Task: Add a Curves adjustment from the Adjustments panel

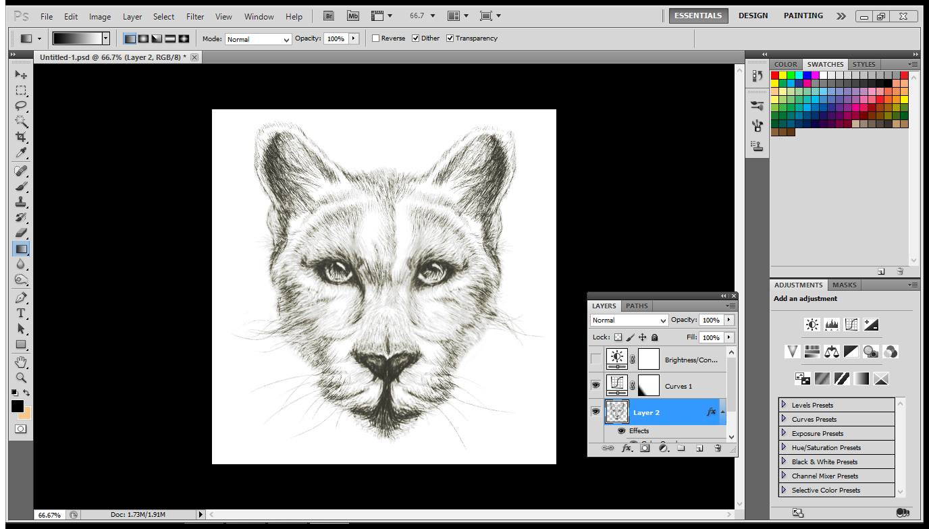Action: click(x=851, y=325)
